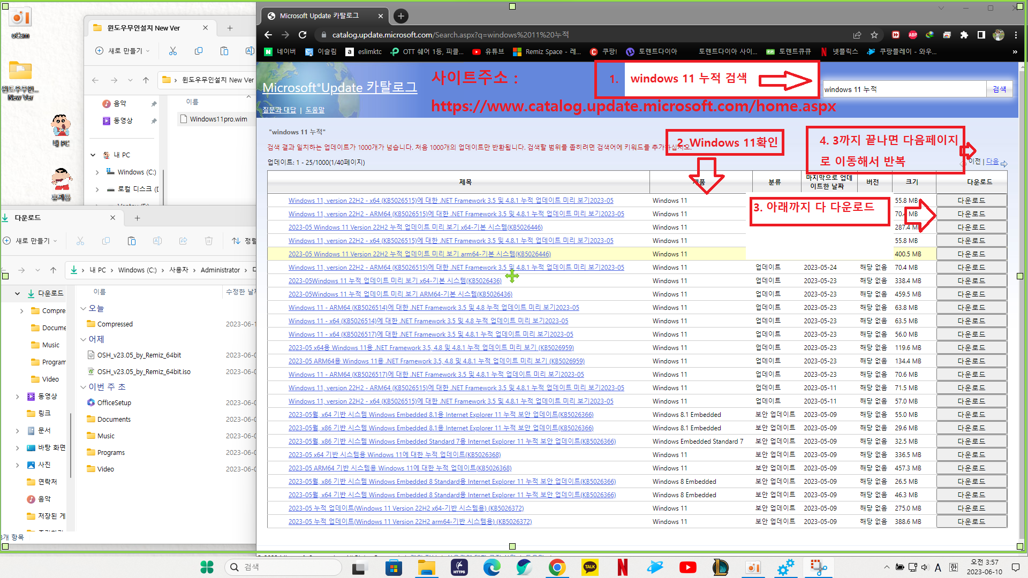Screen dimensions: 1028x578
Task: Expand Windows (C:) in 윈도우무인설치 tree
Action: (x=97, y=172)
